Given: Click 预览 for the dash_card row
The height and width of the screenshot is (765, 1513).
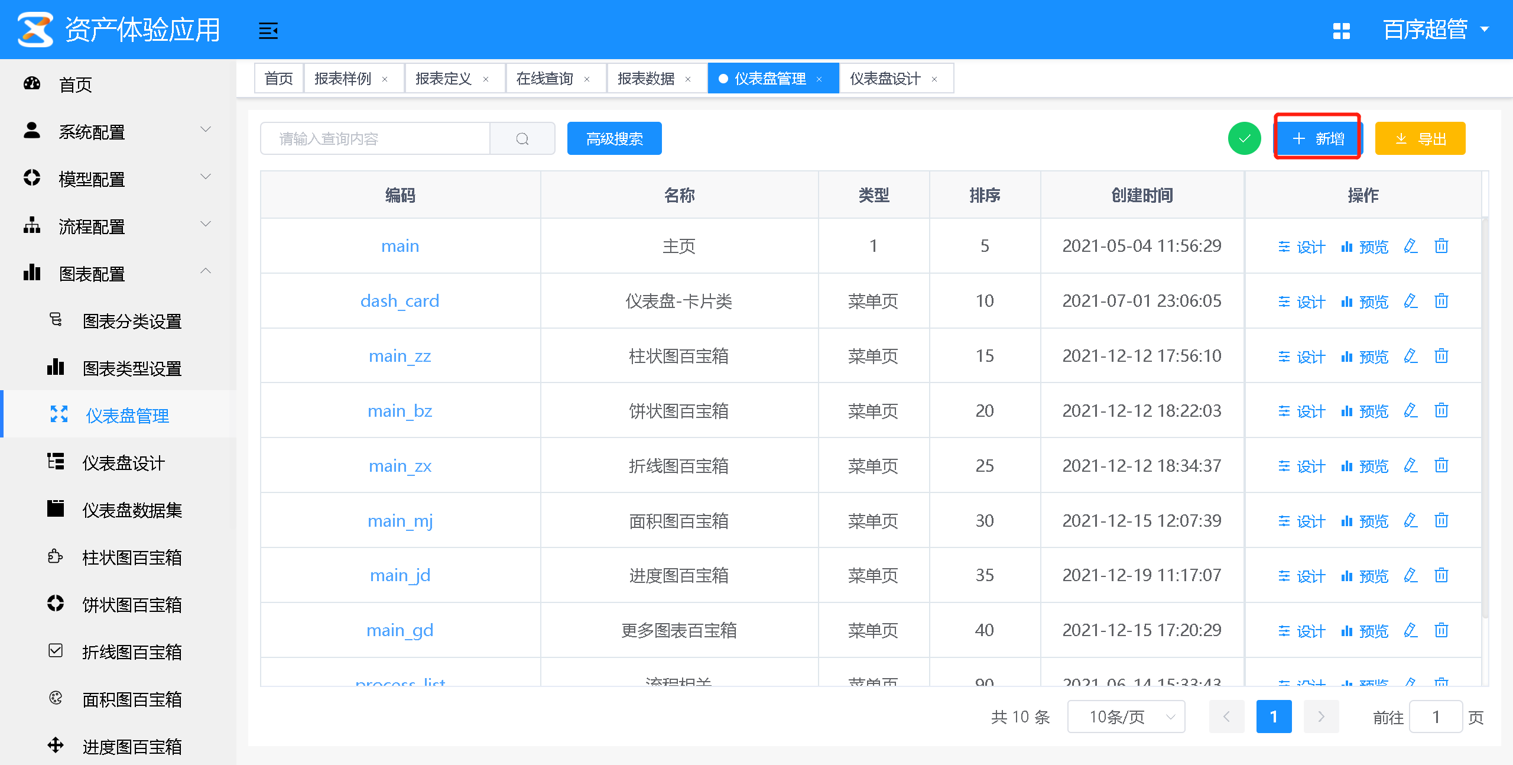Looking at the screenshot, I should pos(1365,302).
